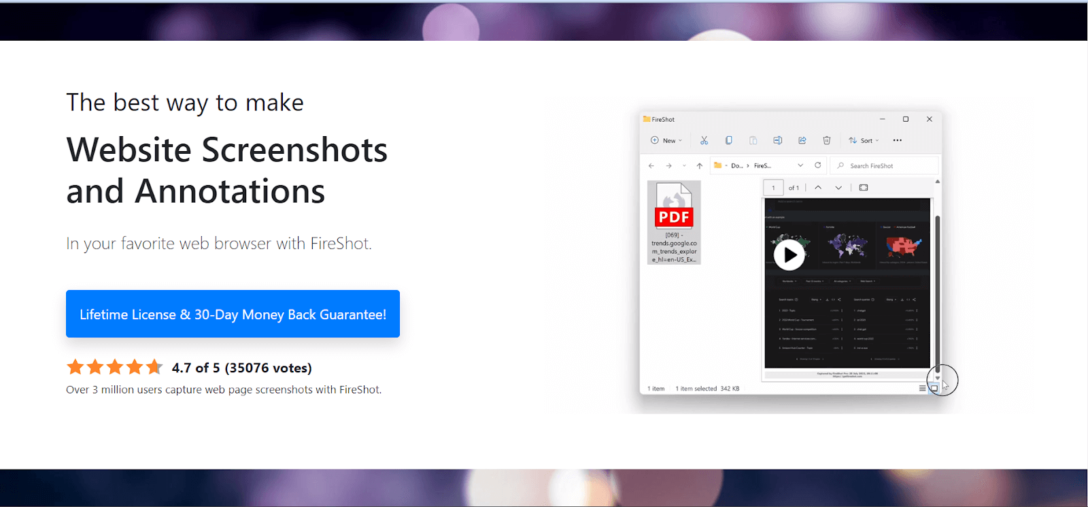Click the Back arrow in explorer navigation
Screen dimensions: 1088x507
[651, 166]
